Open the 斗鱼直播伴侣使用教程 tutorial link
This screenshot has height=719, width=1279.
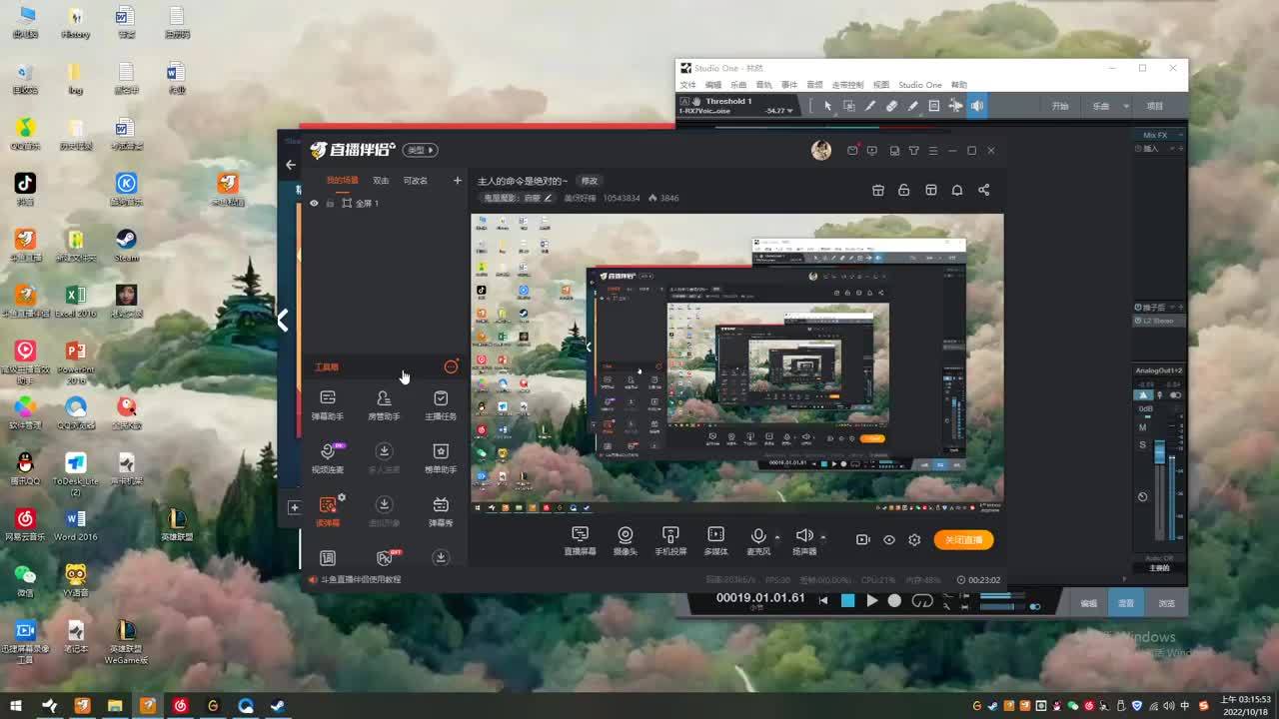(x=361, y=579)
